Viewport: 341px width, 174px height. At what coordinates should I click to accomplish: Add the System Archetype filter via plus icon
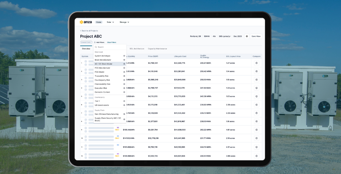coord(124,56)
